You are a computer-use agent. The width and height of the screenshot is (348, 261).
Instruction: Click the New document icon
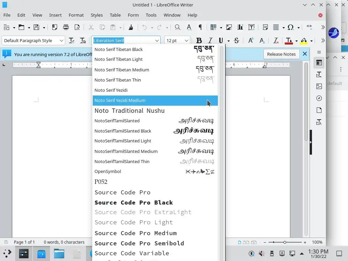click(6, 27)
